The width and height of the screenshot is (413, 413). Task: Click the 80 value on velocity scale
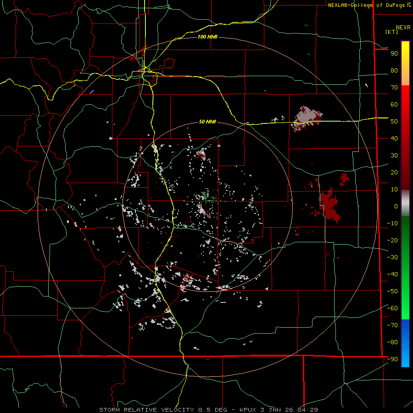pyautogui.click(x=394, y=71)
